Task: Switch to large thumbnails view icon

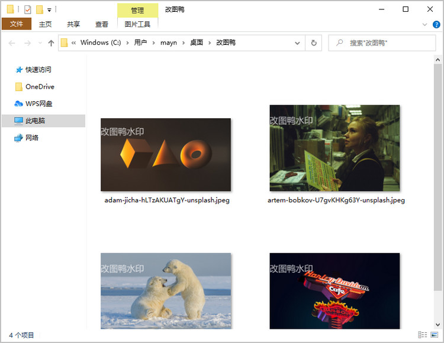Action: (x=434, y=335)
